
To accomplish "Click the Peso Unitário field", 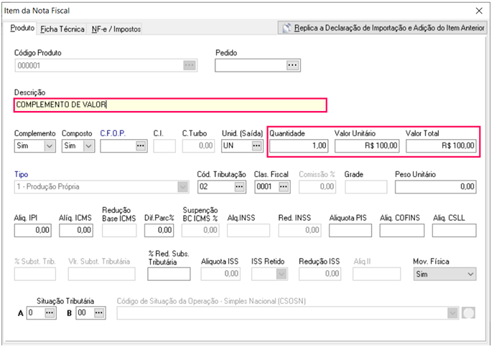I will (435, 186).
